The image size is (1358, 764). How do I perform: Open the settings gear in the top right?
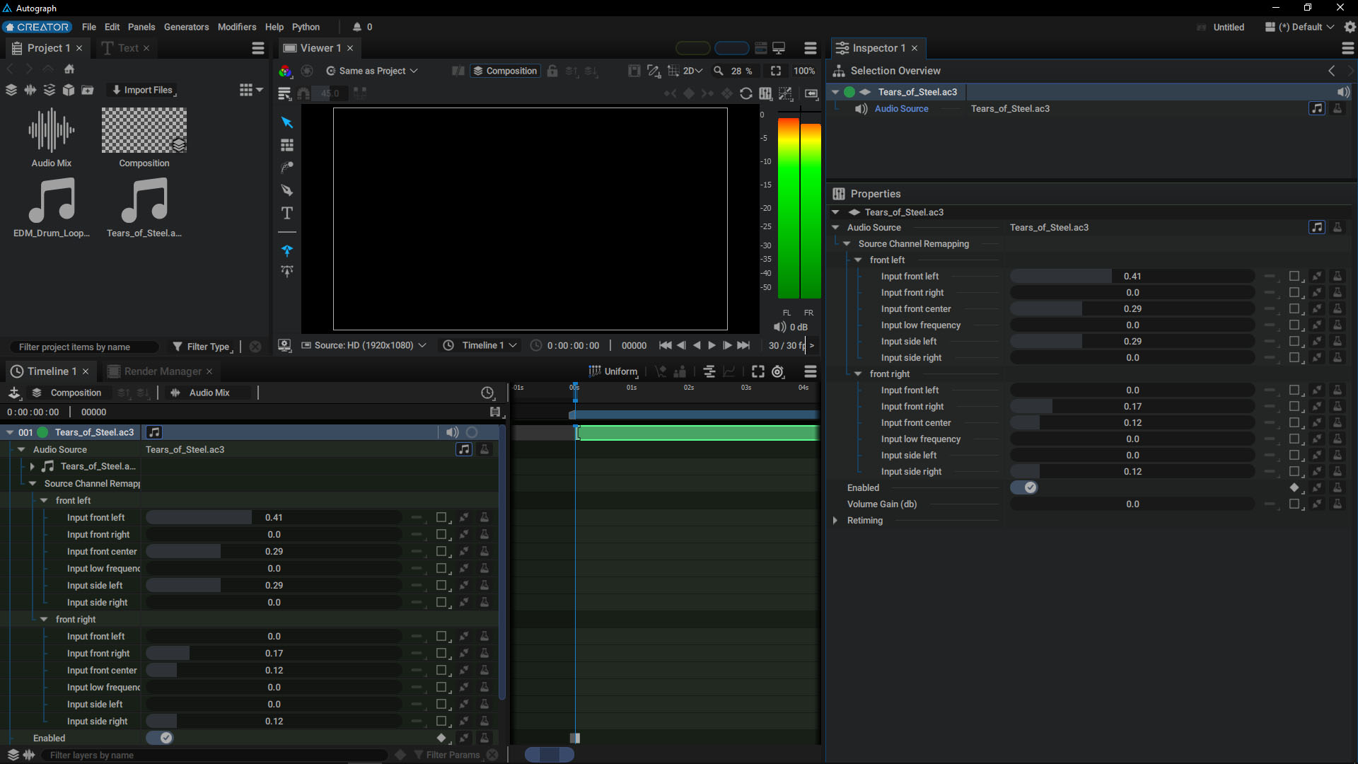[x=1350, y=27]
